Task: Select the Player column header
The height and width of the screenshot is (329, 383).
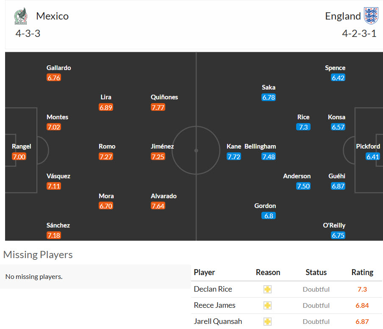Action: (x=204, y=273)
